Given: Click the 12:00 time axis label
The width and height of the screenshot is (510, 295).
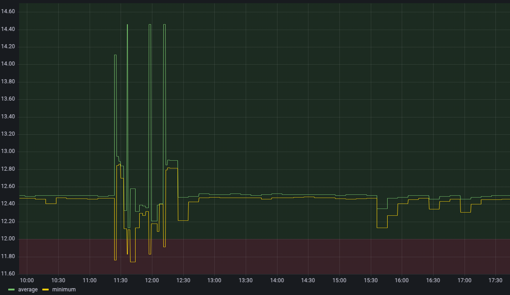Looking at the screenshot, I should pos(152,280).
